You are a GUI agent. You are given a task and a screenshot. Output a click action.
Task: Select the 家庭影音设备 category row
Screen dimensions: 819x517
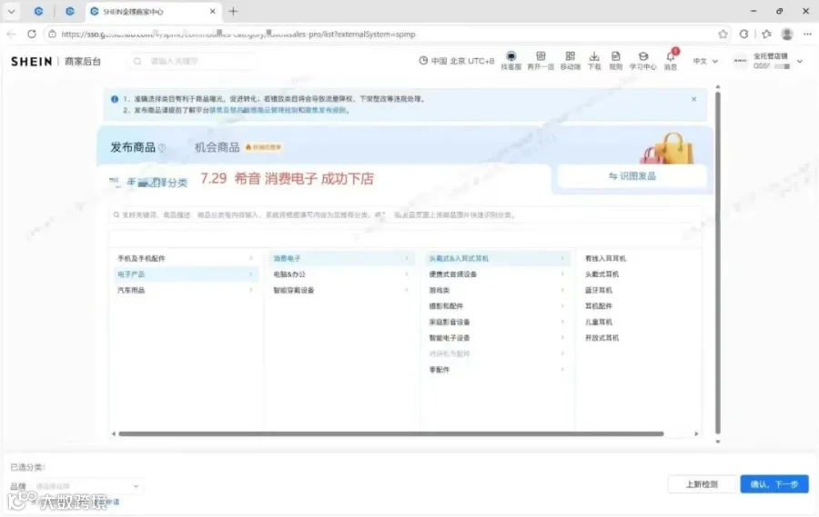tap(497, 322)
